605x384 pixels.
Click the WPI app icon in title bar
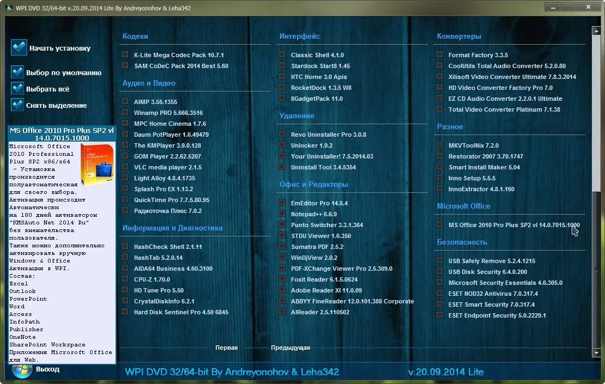(9, 8)
